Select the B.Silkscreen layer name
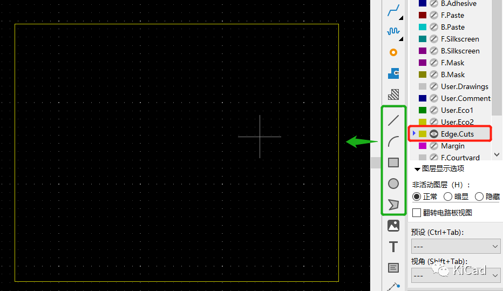Screen dimensions: 503x291 pyautogui.click(x=460, y=51)
